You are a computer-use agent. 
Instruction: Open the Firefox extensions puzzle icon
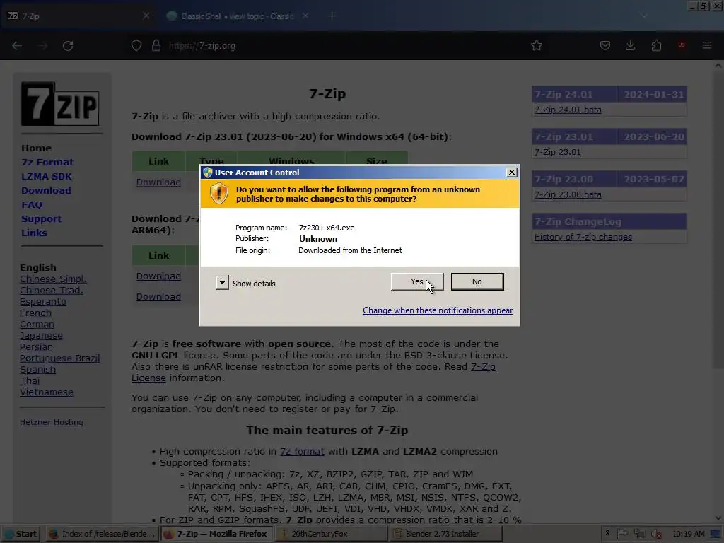click(656, 46)
